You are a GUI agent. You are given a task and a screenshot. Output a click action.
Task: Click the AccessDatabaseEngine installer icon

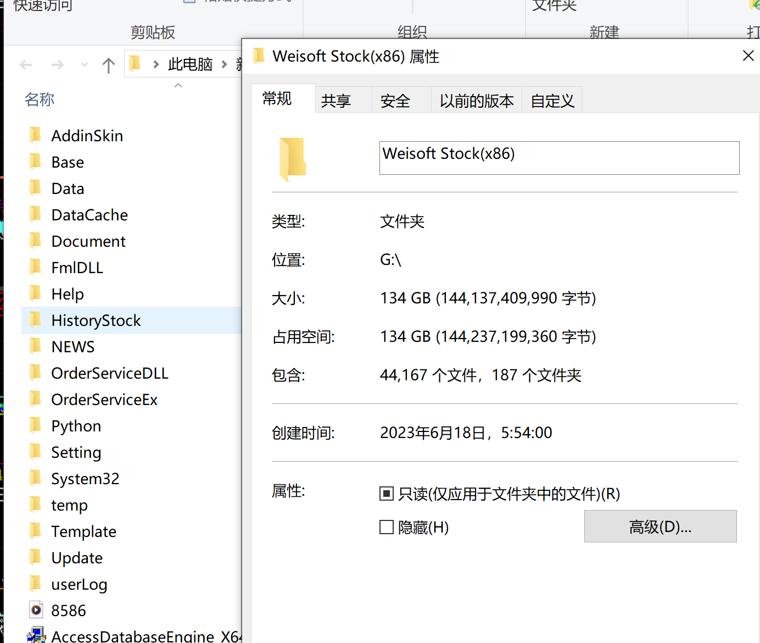[36, 635]
